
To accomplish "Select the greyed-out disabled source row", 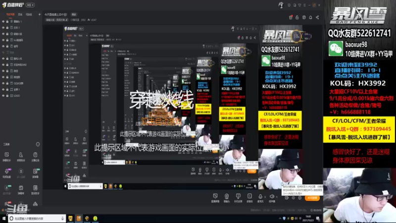I will coord(21,53).
